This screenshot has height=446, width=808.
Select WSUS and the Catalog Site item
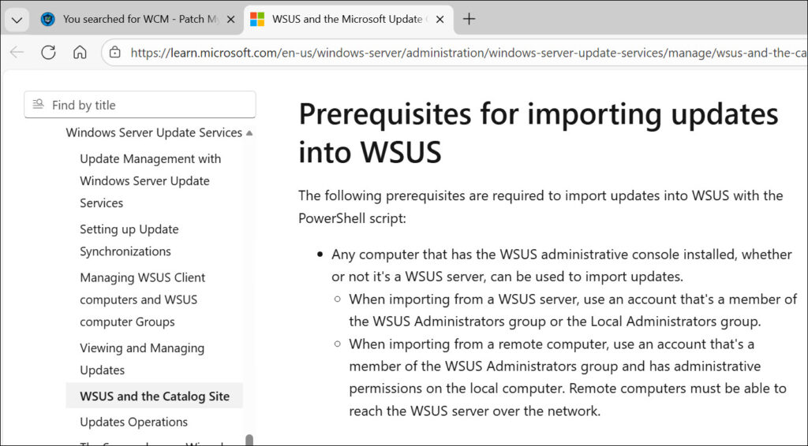(154, 396)
